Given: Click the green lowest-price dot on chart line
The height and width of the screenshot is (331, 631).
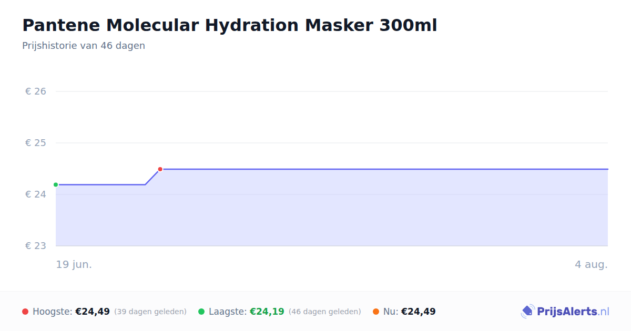Looking at the screenshot, I should [x=56, y=184].
